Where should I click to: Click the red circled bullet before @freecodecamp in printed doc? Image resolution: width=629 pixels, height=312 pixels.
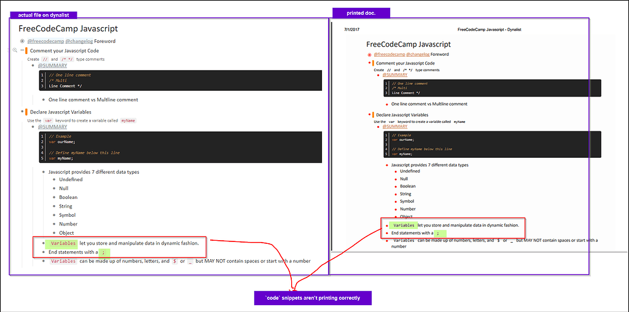coord(369,55)
